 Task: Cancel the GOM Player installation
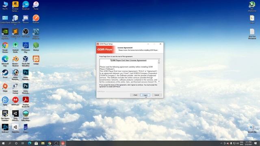(x=156, y=95)
